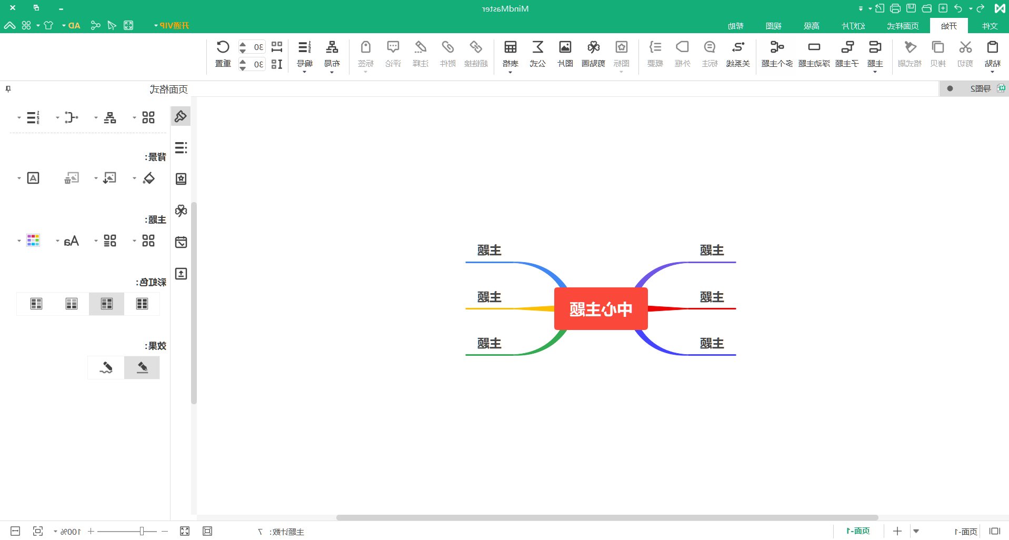The image size is (1009, 540).
Task: Click the colorful theme color palette swatch
Action: click(x=33, y=241)
